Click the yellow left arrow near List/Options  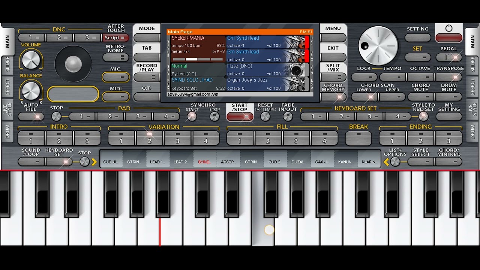386,162
